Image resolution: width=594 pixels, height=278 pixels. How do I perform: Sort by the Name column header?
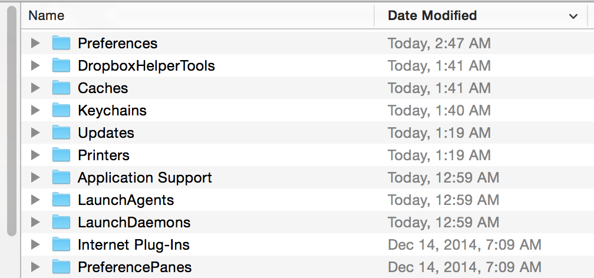coord(47,16)
